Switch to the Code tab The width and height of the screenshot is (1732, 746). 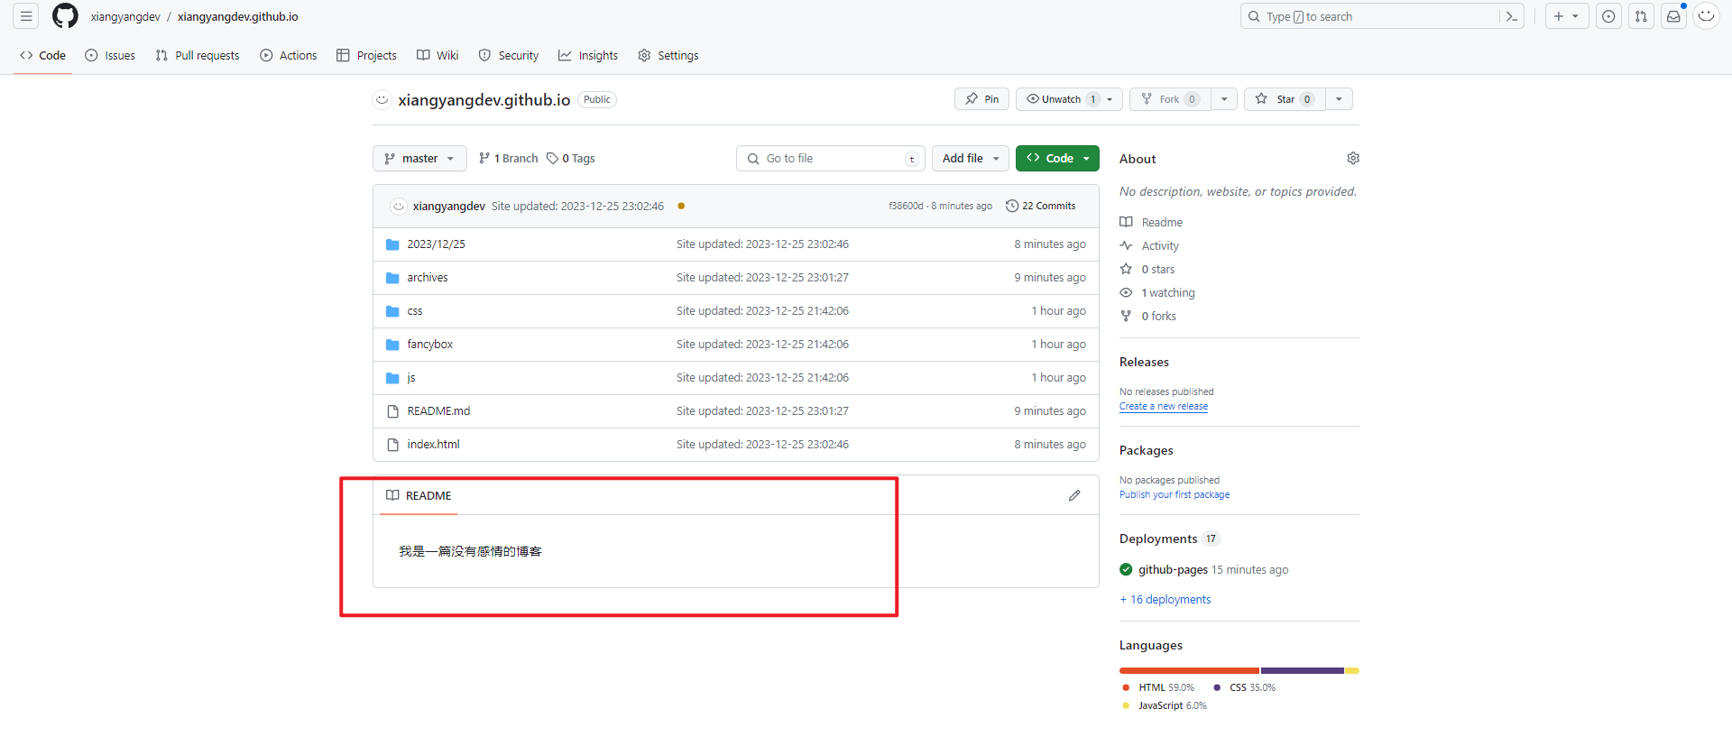click(43, 55)
